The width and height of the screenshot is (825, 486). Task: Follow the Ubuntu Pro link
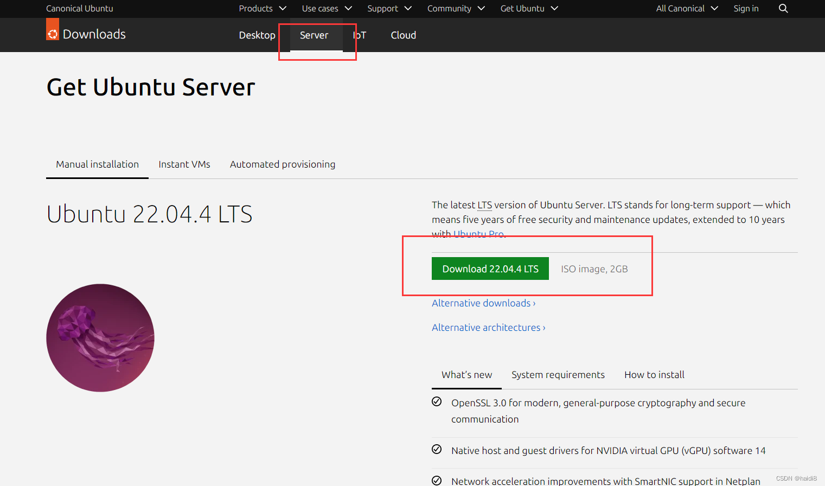[x=479, y=234]
